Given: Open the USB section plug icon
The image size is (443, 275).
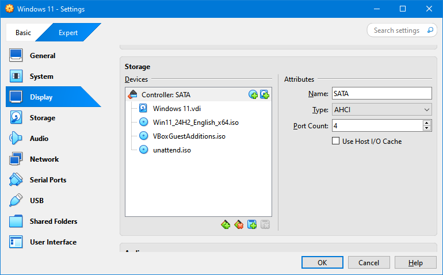Looking at the screenshot, I should 16,200.
